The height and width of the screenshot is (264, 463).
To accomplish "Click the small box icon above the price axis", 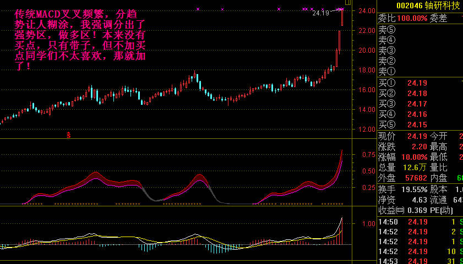I will [x=348, y=2].
